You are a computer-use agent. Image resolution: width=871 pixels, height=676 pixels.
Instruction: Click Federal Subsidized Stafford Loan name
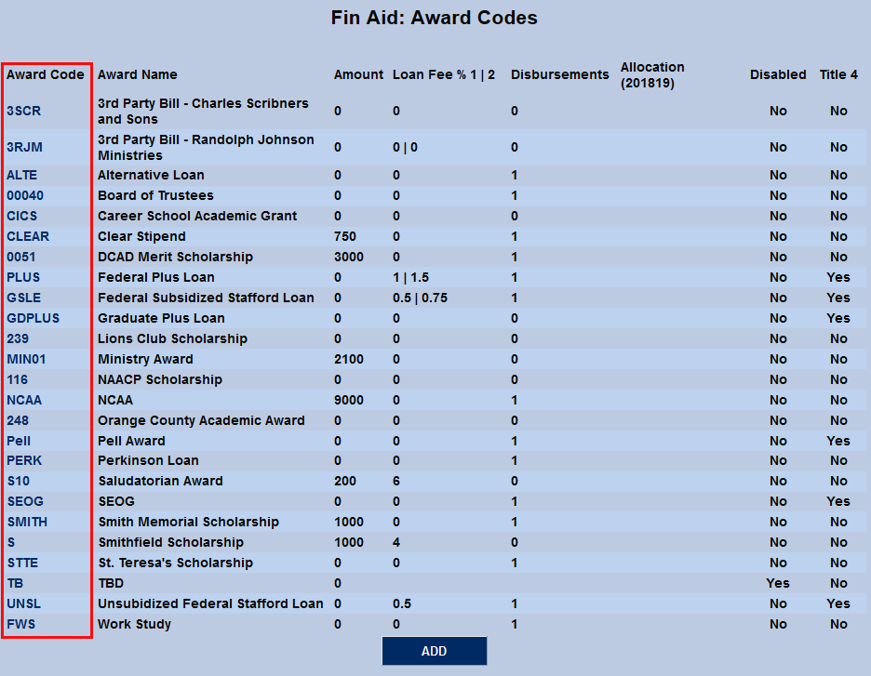(206, 298)
